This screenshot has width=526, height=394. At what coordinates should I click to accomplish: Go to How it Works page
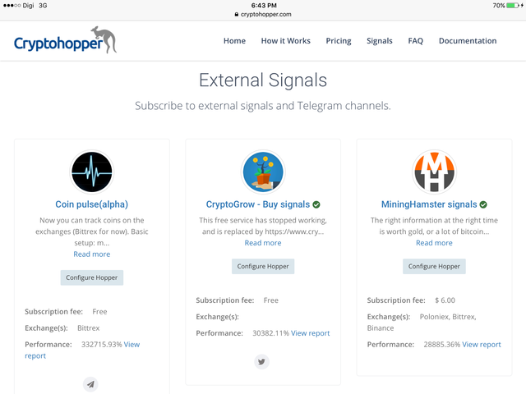click(286, 41)
